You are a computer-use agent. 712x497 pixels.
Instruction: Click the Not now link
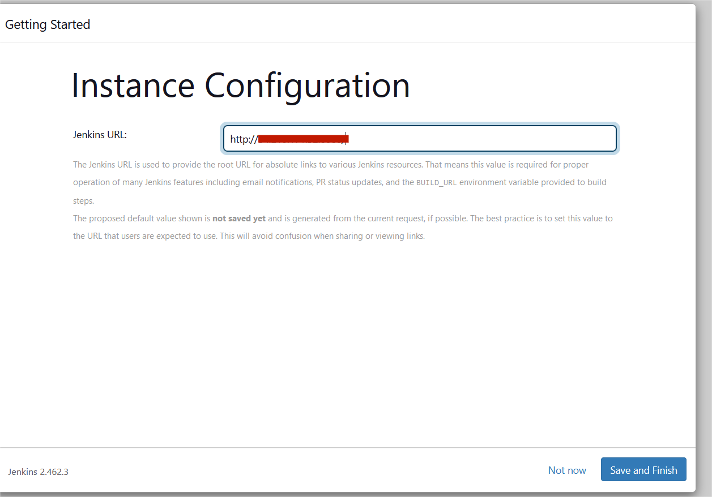pyautogui.click(x=567, y=470)
